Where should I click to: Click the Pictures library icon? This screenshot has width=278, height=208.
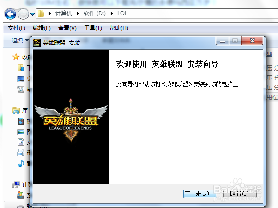coord(21,132)
